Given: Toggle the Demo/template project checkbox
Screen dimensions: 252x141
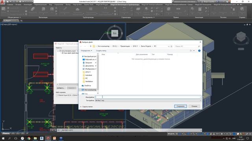Looking at the screenshot, I should [60, 51].
